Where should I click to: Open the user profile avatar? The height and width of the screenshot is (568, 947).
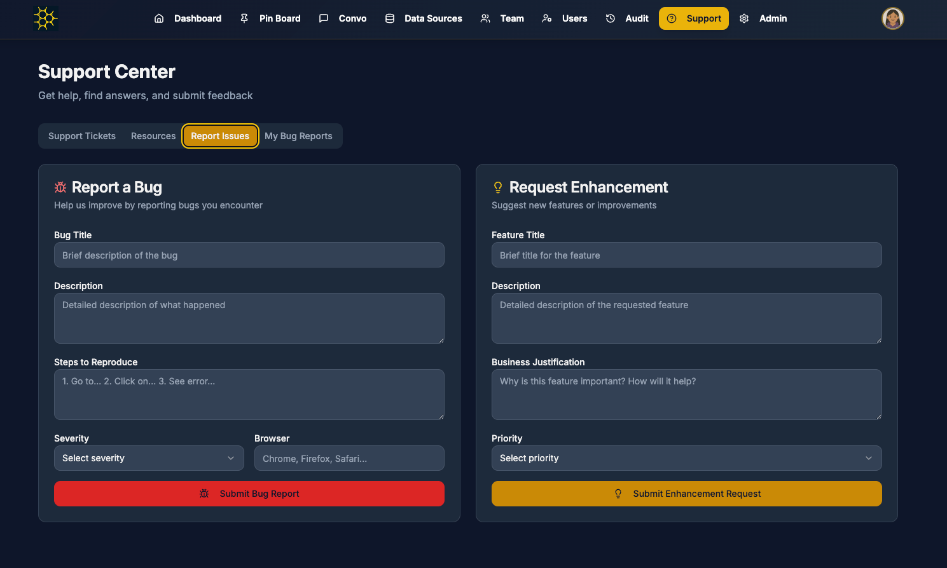[x=893, y=18]
